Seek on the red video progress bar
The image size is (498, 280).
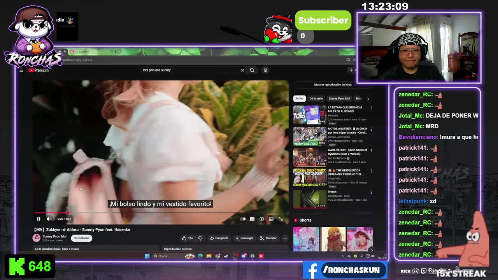pyautogui.click(x=160, y=213)
